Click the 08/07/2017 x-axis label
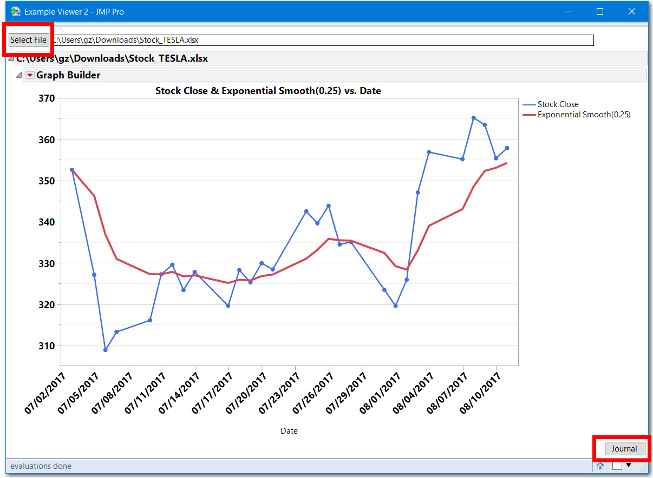 (447, 394)
